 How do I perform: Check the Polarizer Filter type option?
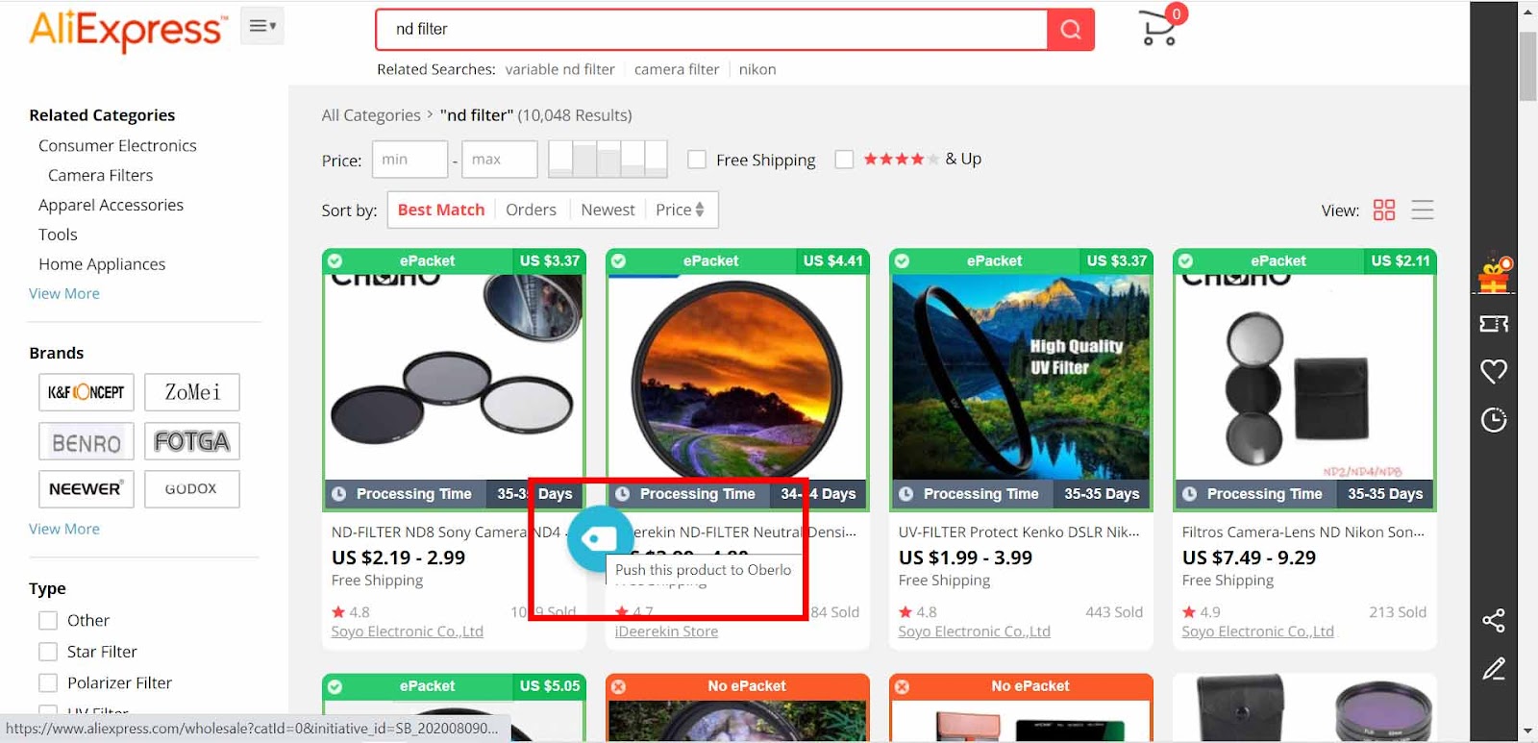coord(48,683)
